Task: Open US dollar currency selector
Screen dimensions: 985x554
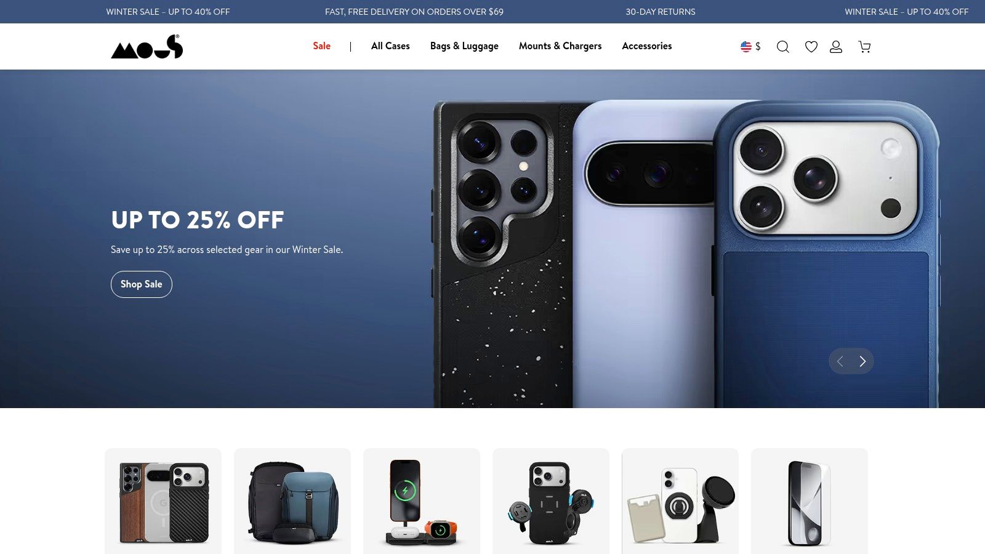Action: pos(750,47)
